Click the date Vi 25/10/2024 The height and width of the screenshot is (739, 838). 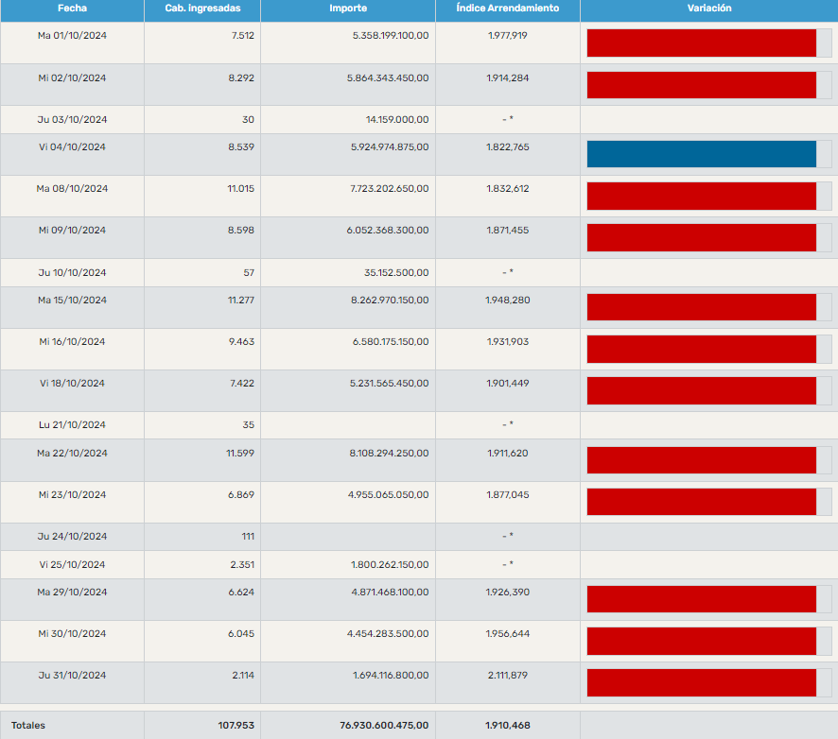point(72,565)
